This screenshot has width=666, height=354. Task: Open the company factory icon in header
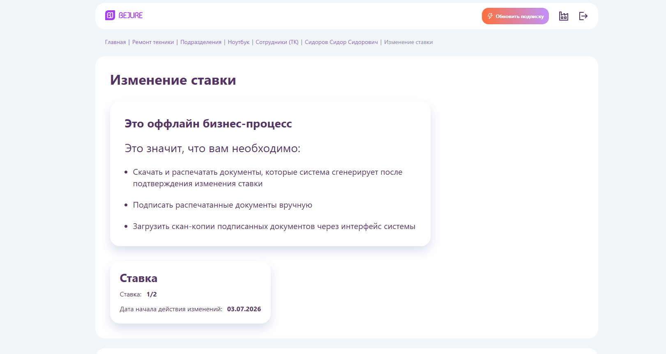click(x=564, y=16)
